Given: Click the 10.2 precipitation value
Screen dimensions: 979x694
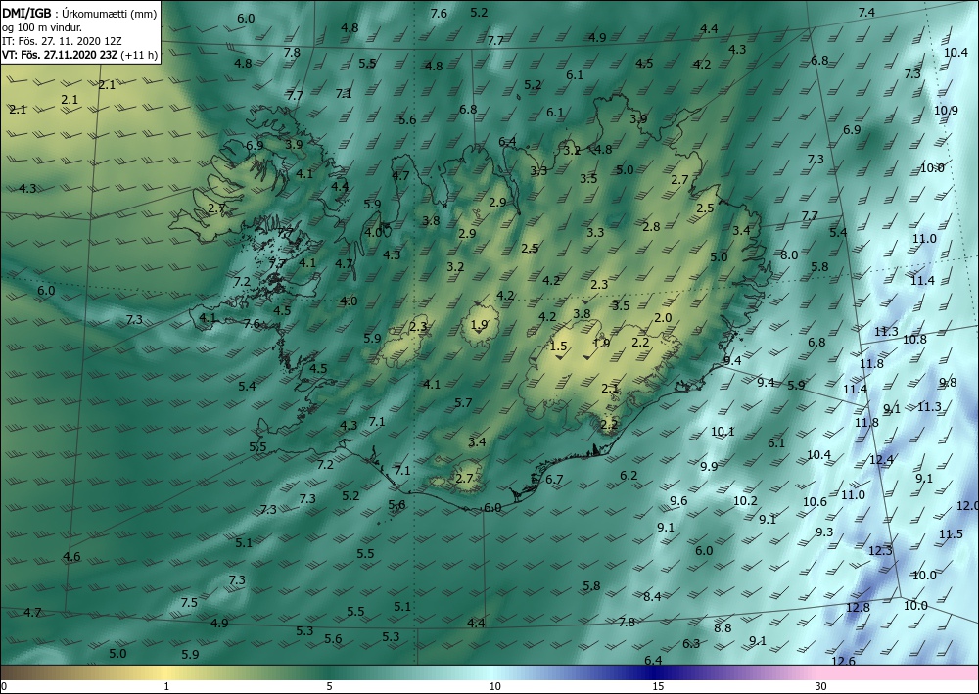Looking at the screenshot, I should [745, 500].
